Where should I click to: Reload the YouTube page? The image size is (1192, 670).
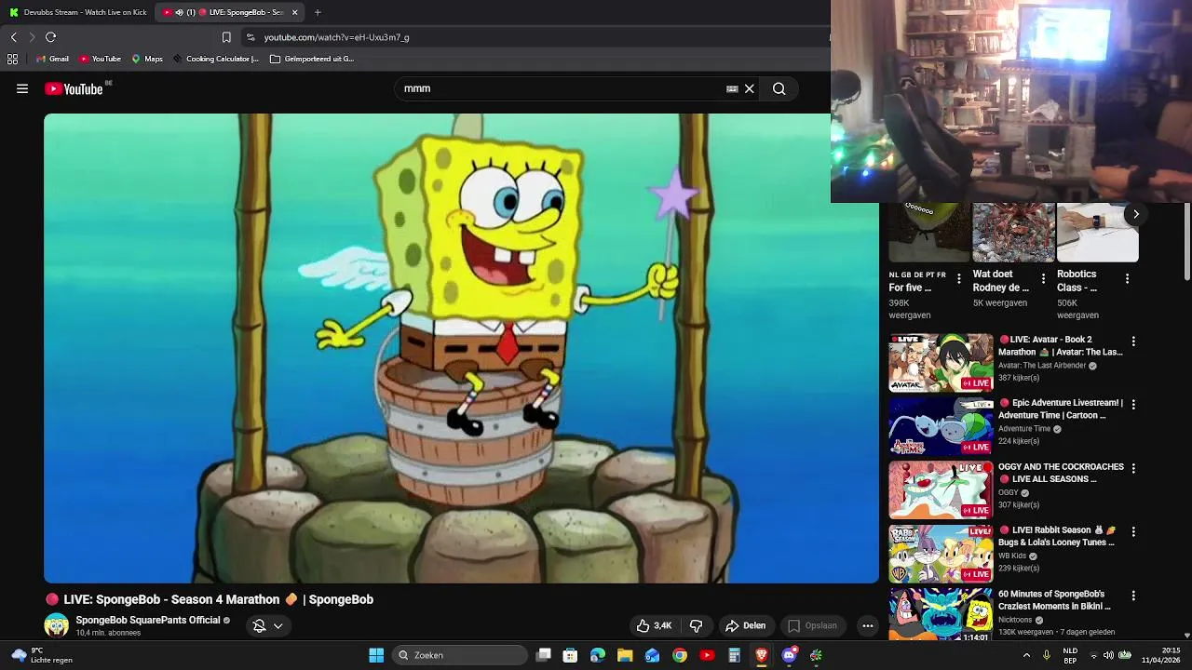[x=51, y=37]
